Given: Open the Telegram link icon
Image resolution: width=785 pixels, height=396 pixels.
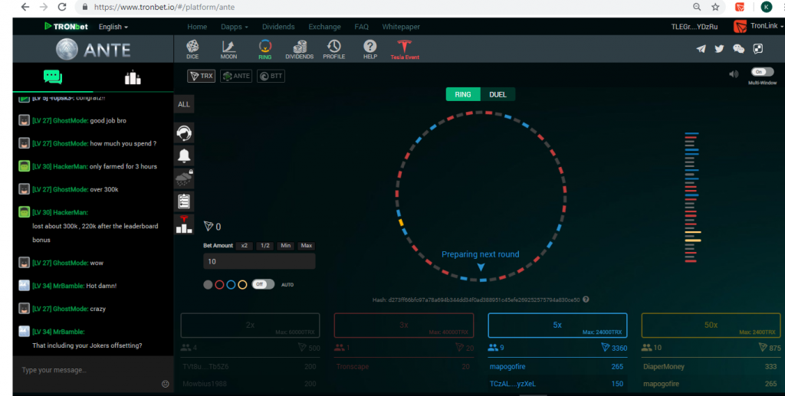Looking at the screenshot, I should (x=701, y=48).
